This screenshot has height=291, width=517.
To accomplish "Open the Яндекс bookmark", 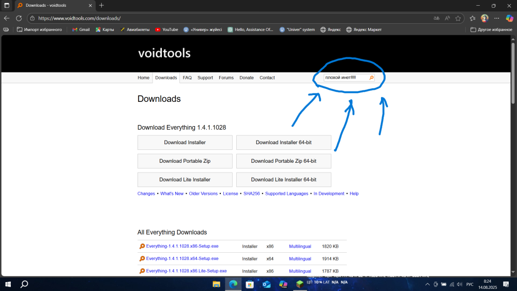I will (x=331, y=29).
